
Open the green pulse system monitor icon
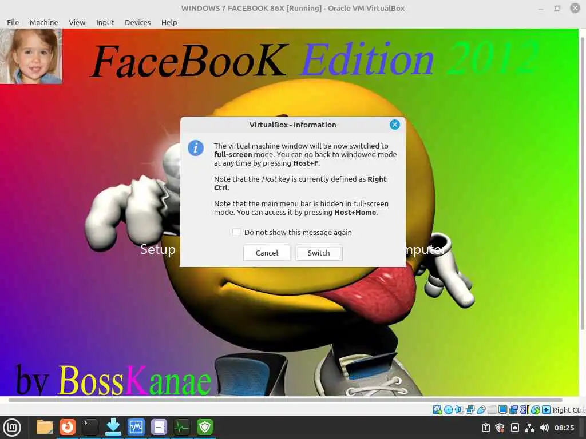pos(181,428)
